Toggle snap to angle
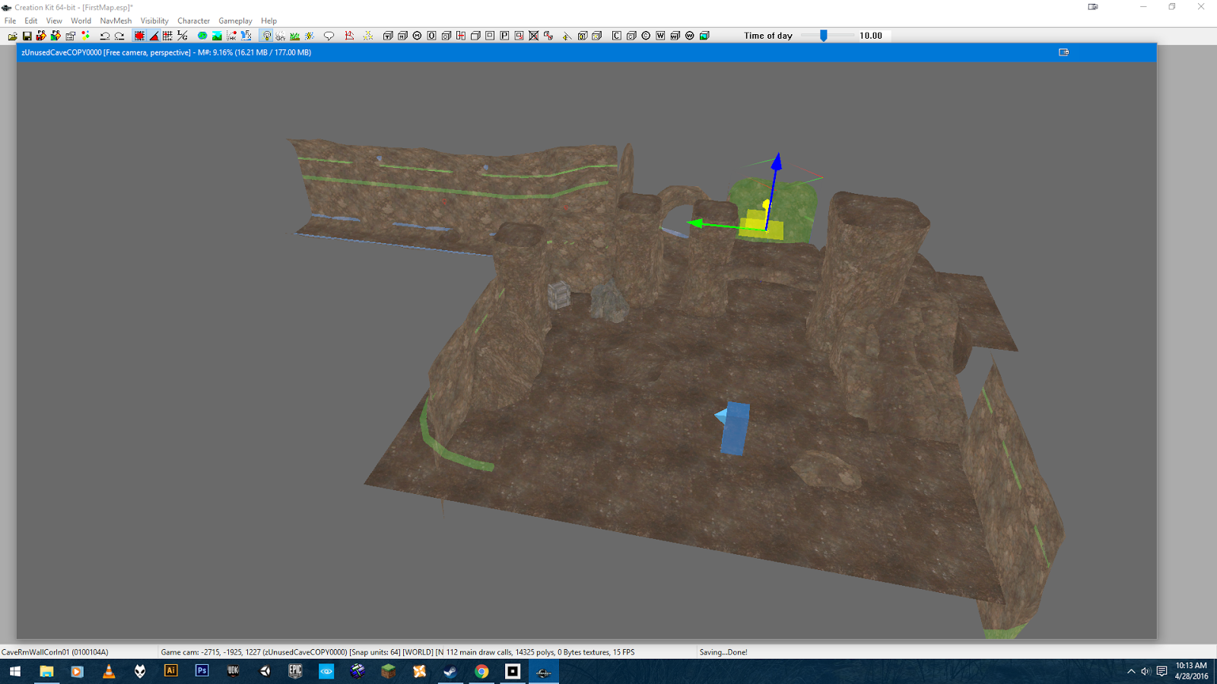Image resolution: width=1217 pixels, height=684 pixels. pyautogui.click(x=153, y=35)
